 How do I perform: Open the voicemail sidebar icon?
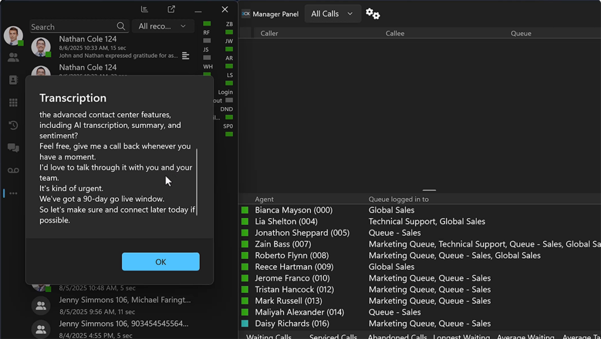tap(13, 170)
